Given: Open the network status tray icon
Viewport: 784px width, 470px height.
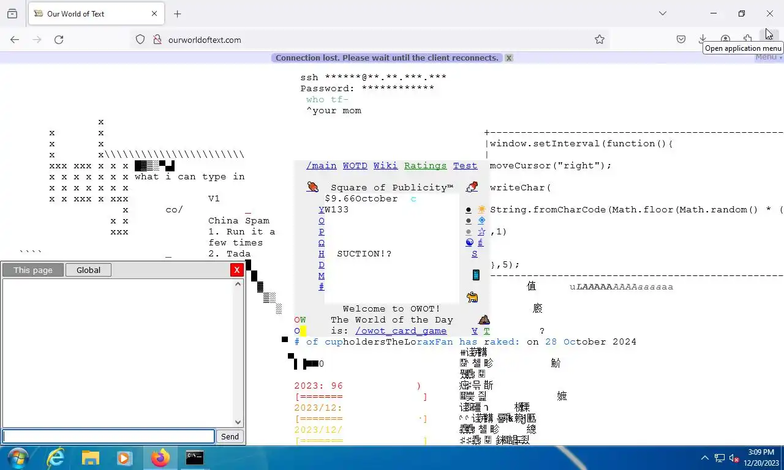Looking at the screenshot, I should (720, 458).
